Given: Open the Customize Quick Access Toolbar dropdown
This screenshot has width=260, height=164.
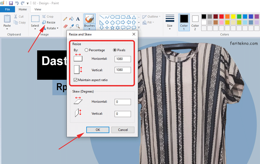Looking at the screenshot, I should tap(28, 3).
